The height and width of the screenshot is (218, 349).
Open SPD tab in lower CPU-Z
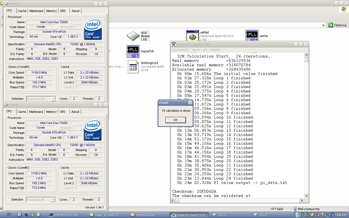pos(62,112)
